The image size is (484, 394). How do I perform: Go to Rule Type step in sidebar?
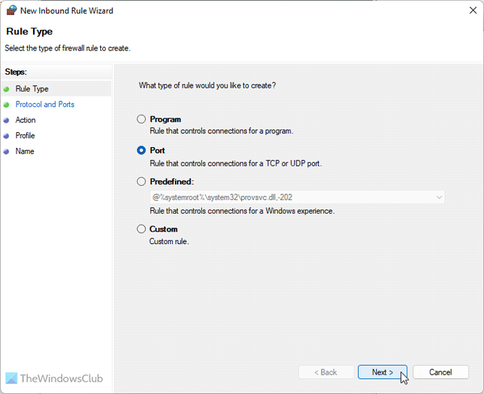[x=32, y=89]
